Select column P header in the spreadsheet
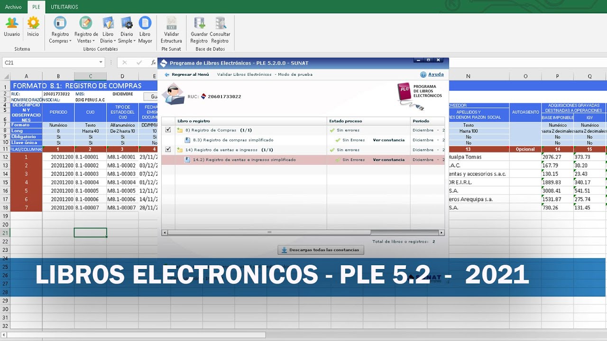The height and width of the screenshot is (341, 607). pyautogui.click(x=558, y=76)
